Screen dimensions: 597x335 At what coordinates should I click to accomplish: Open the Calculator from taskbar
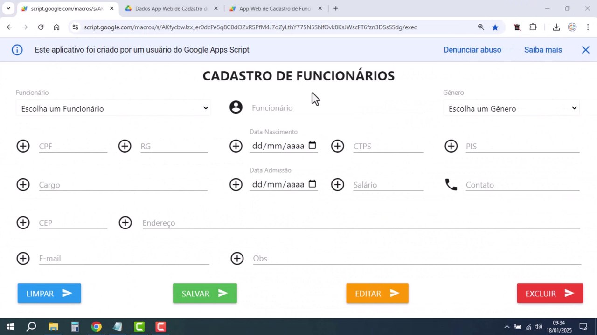(75, 327)
